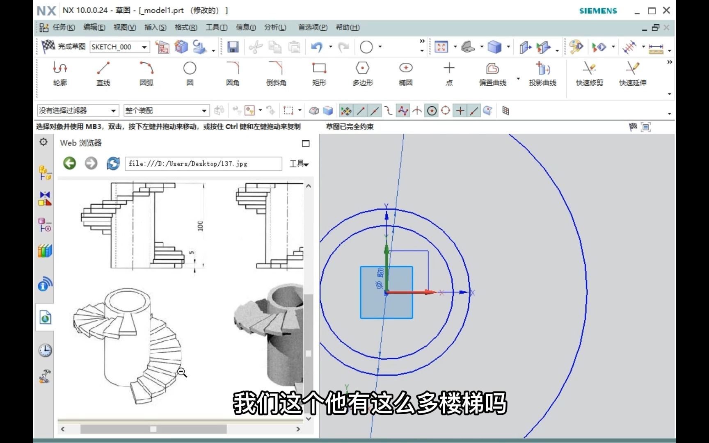The width and height of the screenshot is (709, 443).
Task: Click the Web browser forward arrow button
Action: coord(91,163)
